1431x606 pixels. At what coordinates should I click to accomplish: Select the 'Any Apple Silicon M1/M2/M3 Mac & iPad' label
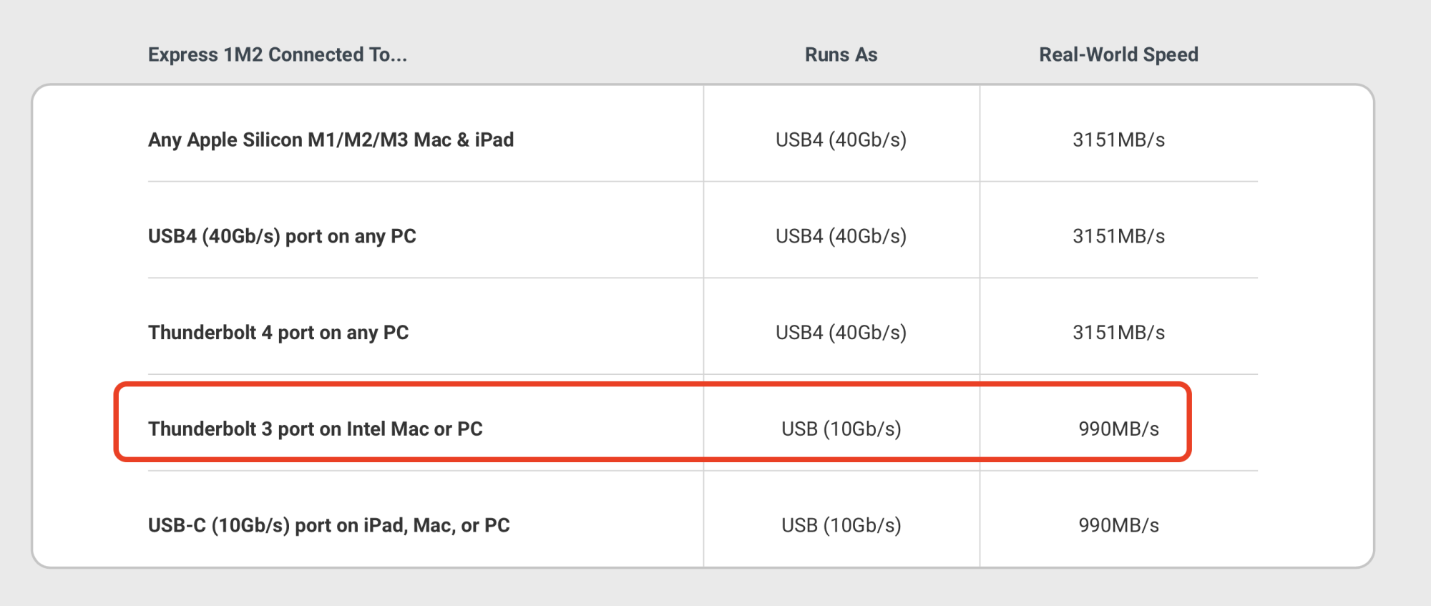click(x=331, y=140)
